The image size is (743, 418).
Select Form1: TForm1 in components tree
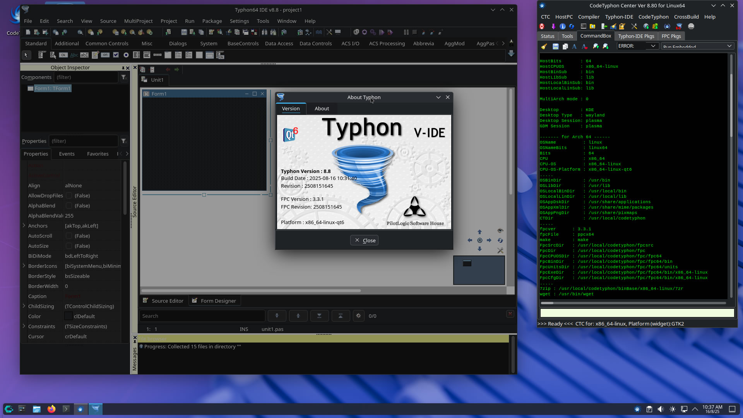[x=53, y=88]
